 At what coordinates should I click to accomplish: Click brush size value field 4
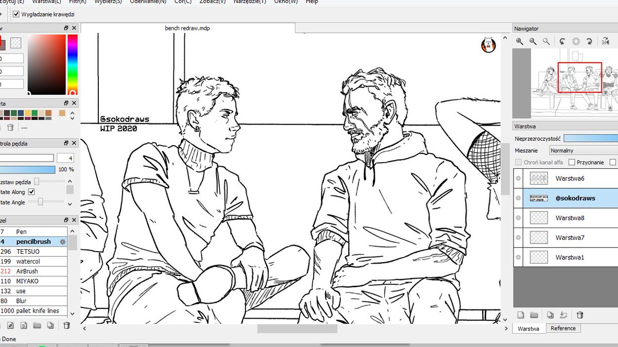pyautogui.click(x=65, y=158)
